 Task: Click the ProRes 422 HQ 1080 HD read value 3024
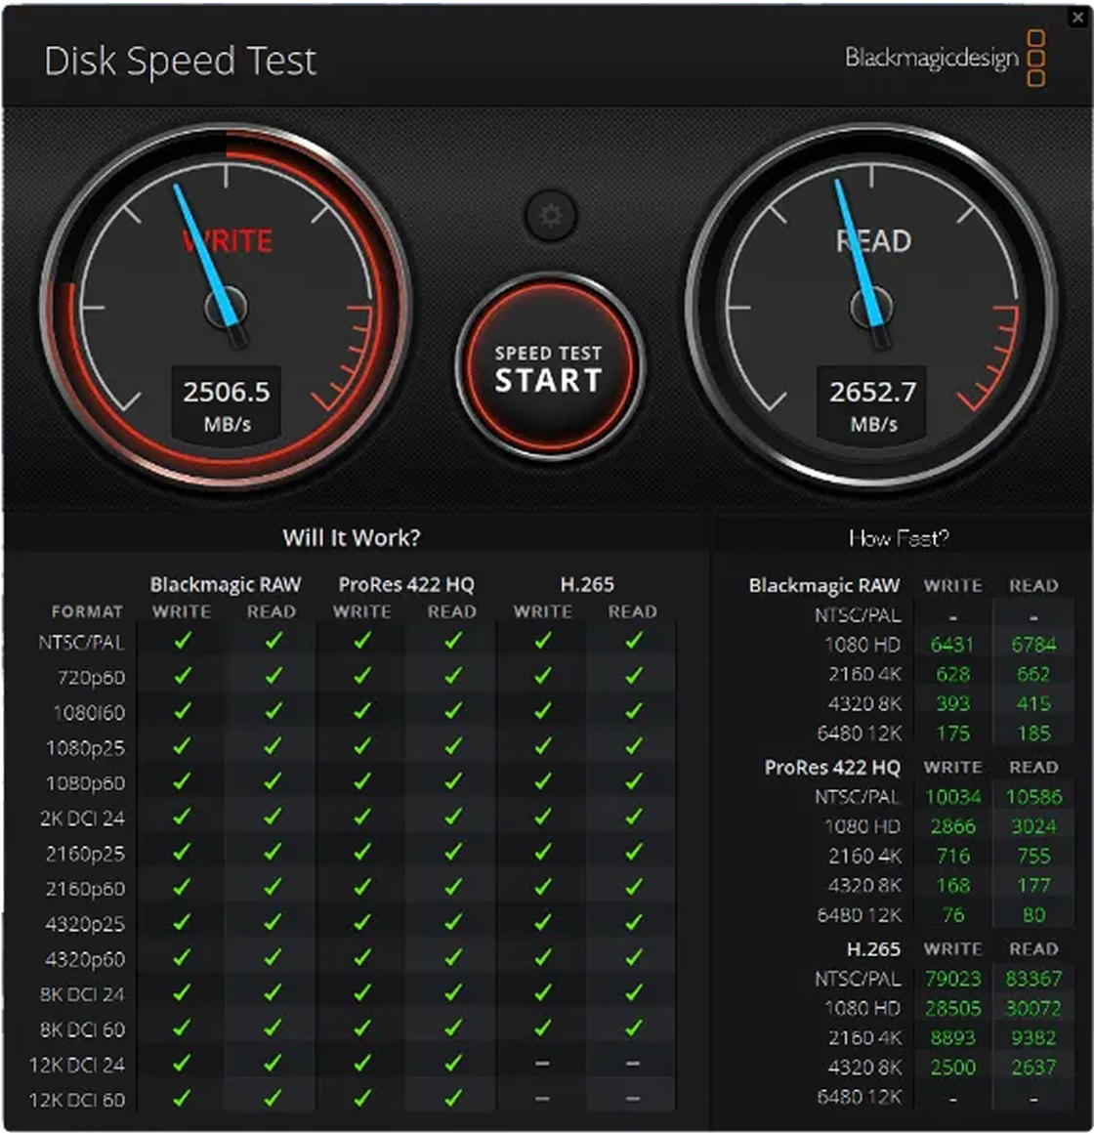pyautogui.click(x=1032, y=826)
